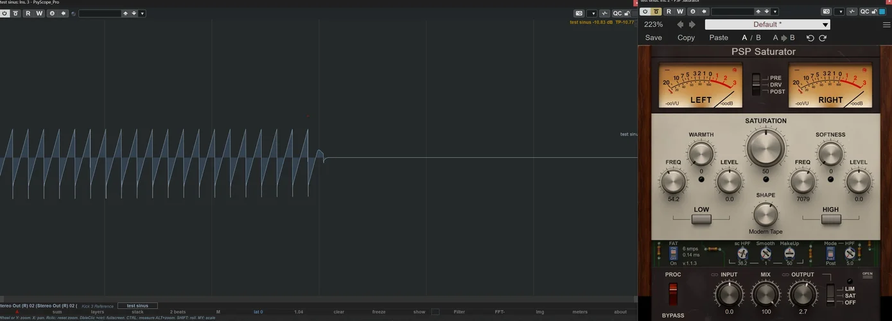The height and width of the screenshot is (321, 892).
Task: Toggle the HIGH band switch
Action: 831,220
